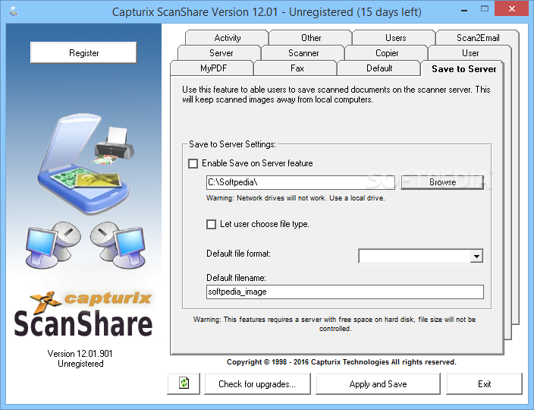
Task: Click the 'Warning: Network drives will not work' text
Action: click(295, 198)
